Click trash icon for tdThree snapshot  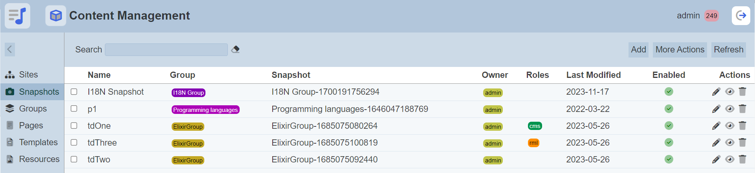[742, 142]
